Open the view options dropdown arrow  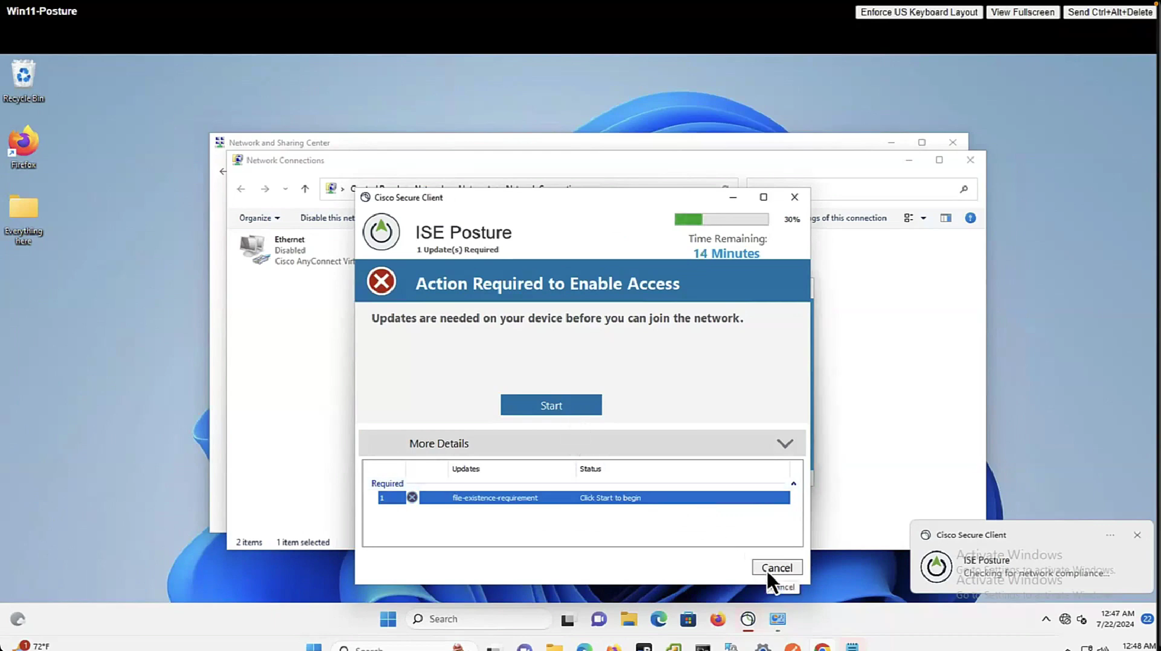(x=923, y=219)
